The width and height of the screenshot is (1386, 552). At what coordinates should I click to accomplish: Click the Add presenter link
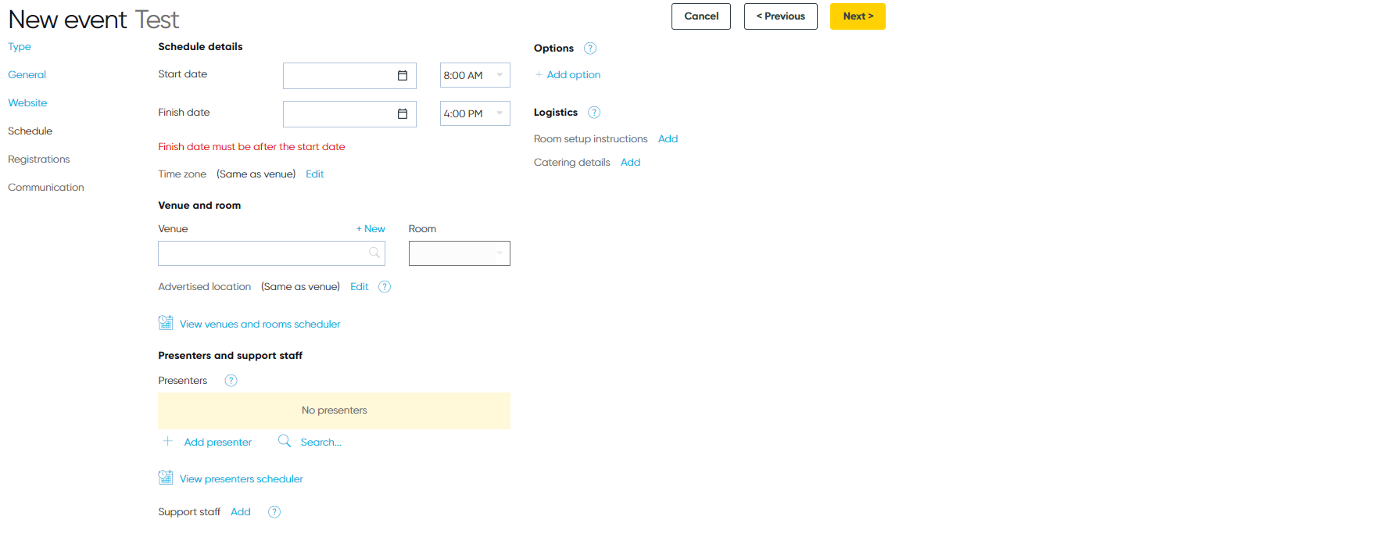point(218,443)
